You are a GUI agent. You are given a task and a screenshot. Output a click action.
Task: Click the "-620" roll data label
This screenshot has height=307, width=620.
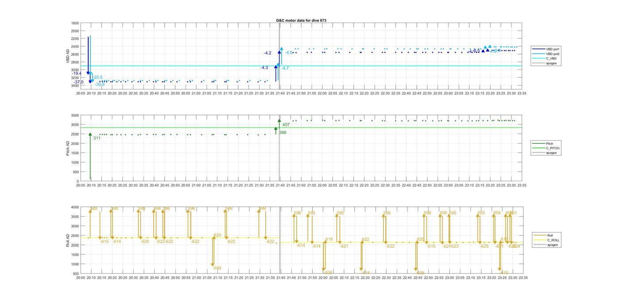pos(145,241)
